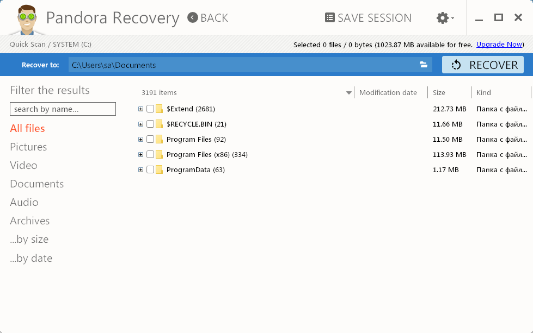Screen dimensions: 533x333
Task: Expand the $RECYCLE.BIN tree node
Action: [x=140, y=124]
